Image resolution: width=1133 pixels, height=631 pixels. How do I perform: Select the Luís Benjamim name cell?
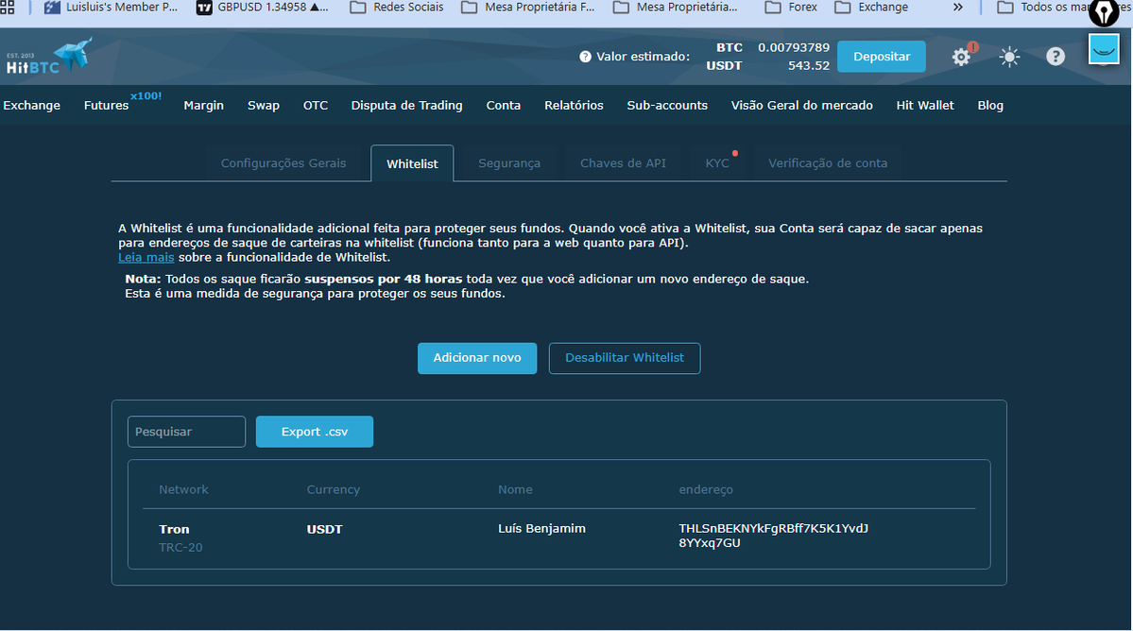542,528
